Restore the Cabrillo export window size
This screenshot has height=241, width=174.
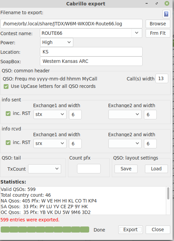pyautogui.click(x=157, y=3)
